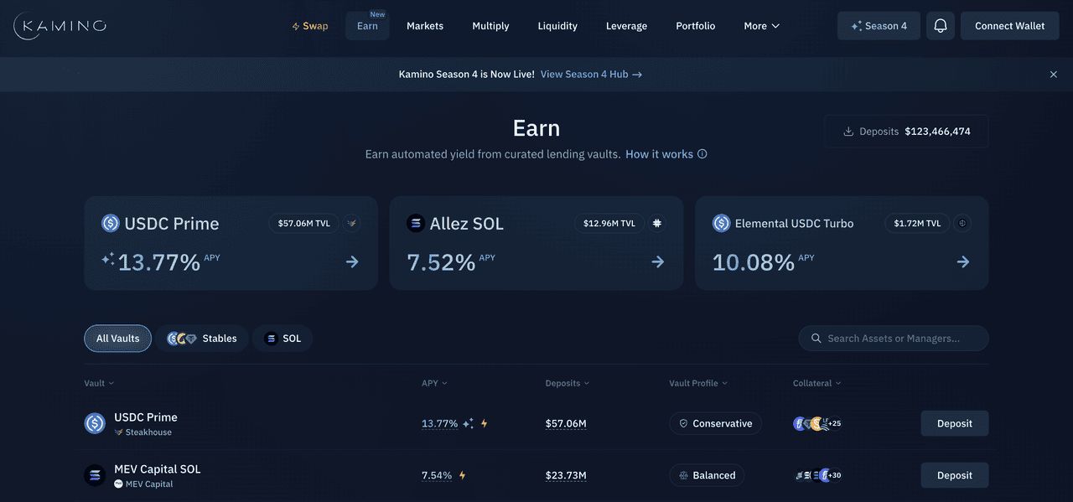Click the info icon beside How it works
This screenshot has width=1073, height=502.
pos(702,154)
